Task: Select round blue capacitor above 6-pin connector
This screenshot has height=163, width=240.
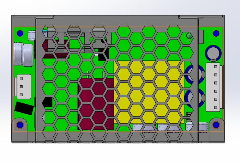Action: point(213,53)
